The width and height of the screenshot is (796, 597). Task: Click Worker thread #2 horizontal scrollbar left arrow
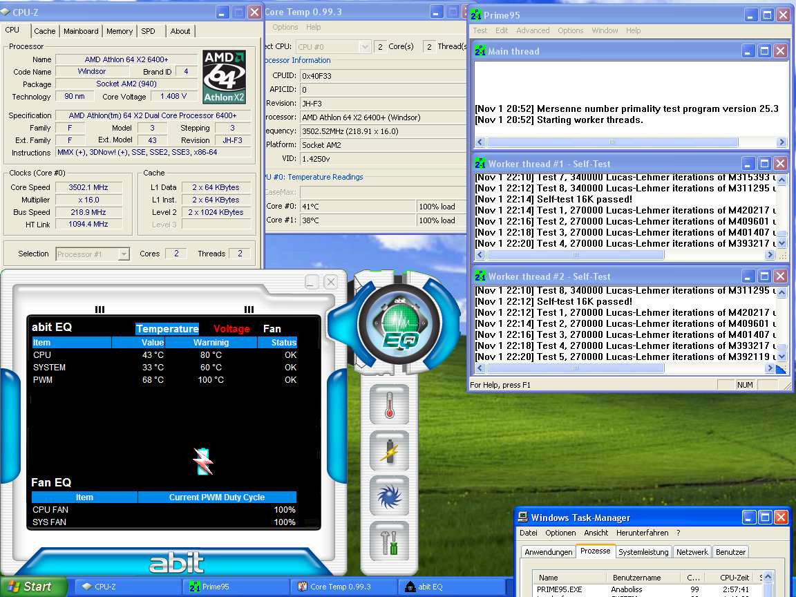tap(480, 368)
